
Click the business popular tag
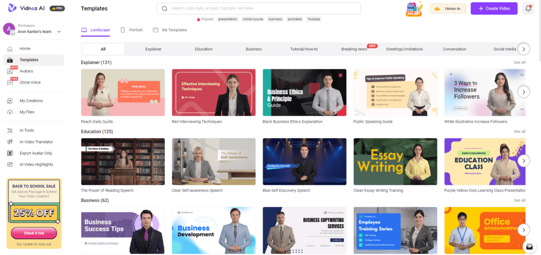275,19
